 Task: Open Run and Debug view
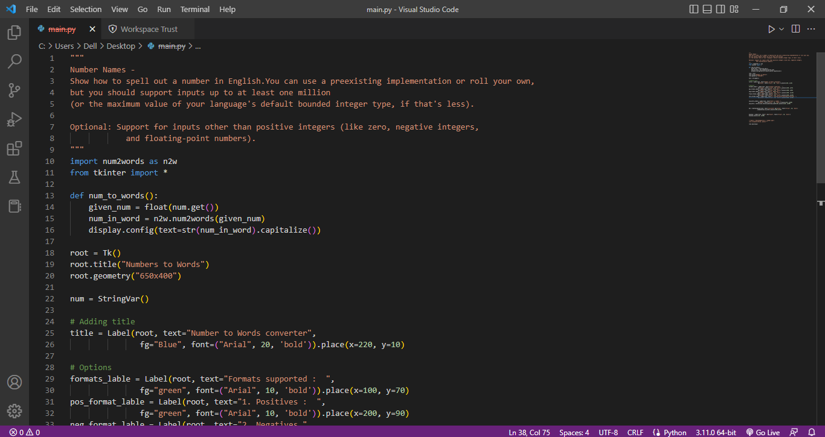pyautogui.click(x=14, y=119)
